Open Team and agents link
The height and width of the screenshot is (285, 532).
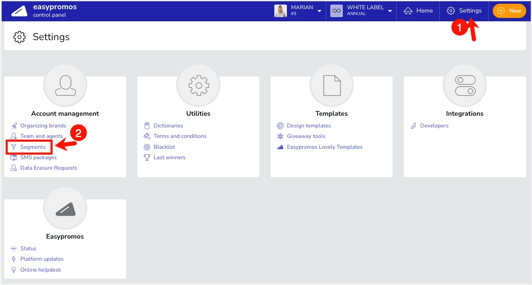point(42,136)
